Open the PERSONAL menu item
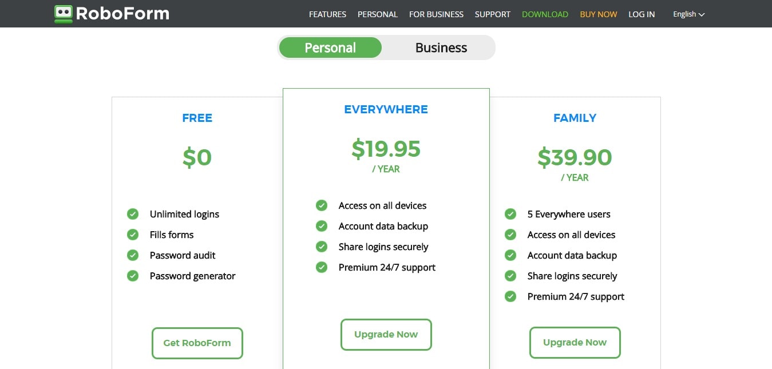This screenshot has width=772, height=369. point(378,14)
